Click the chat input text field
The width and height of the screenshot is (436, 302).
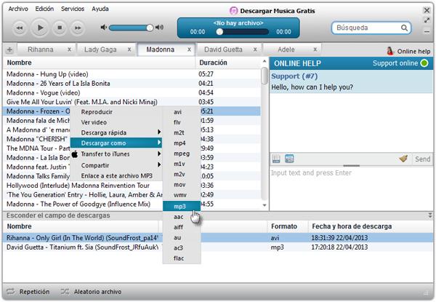tap(351, 188)
